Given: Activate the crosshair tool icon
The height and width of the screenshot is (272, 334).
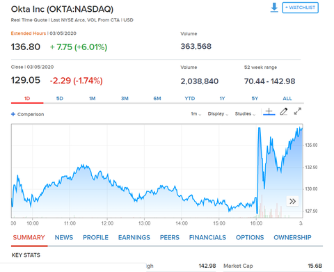Looking at the screenshot, I should click(269, 112).
